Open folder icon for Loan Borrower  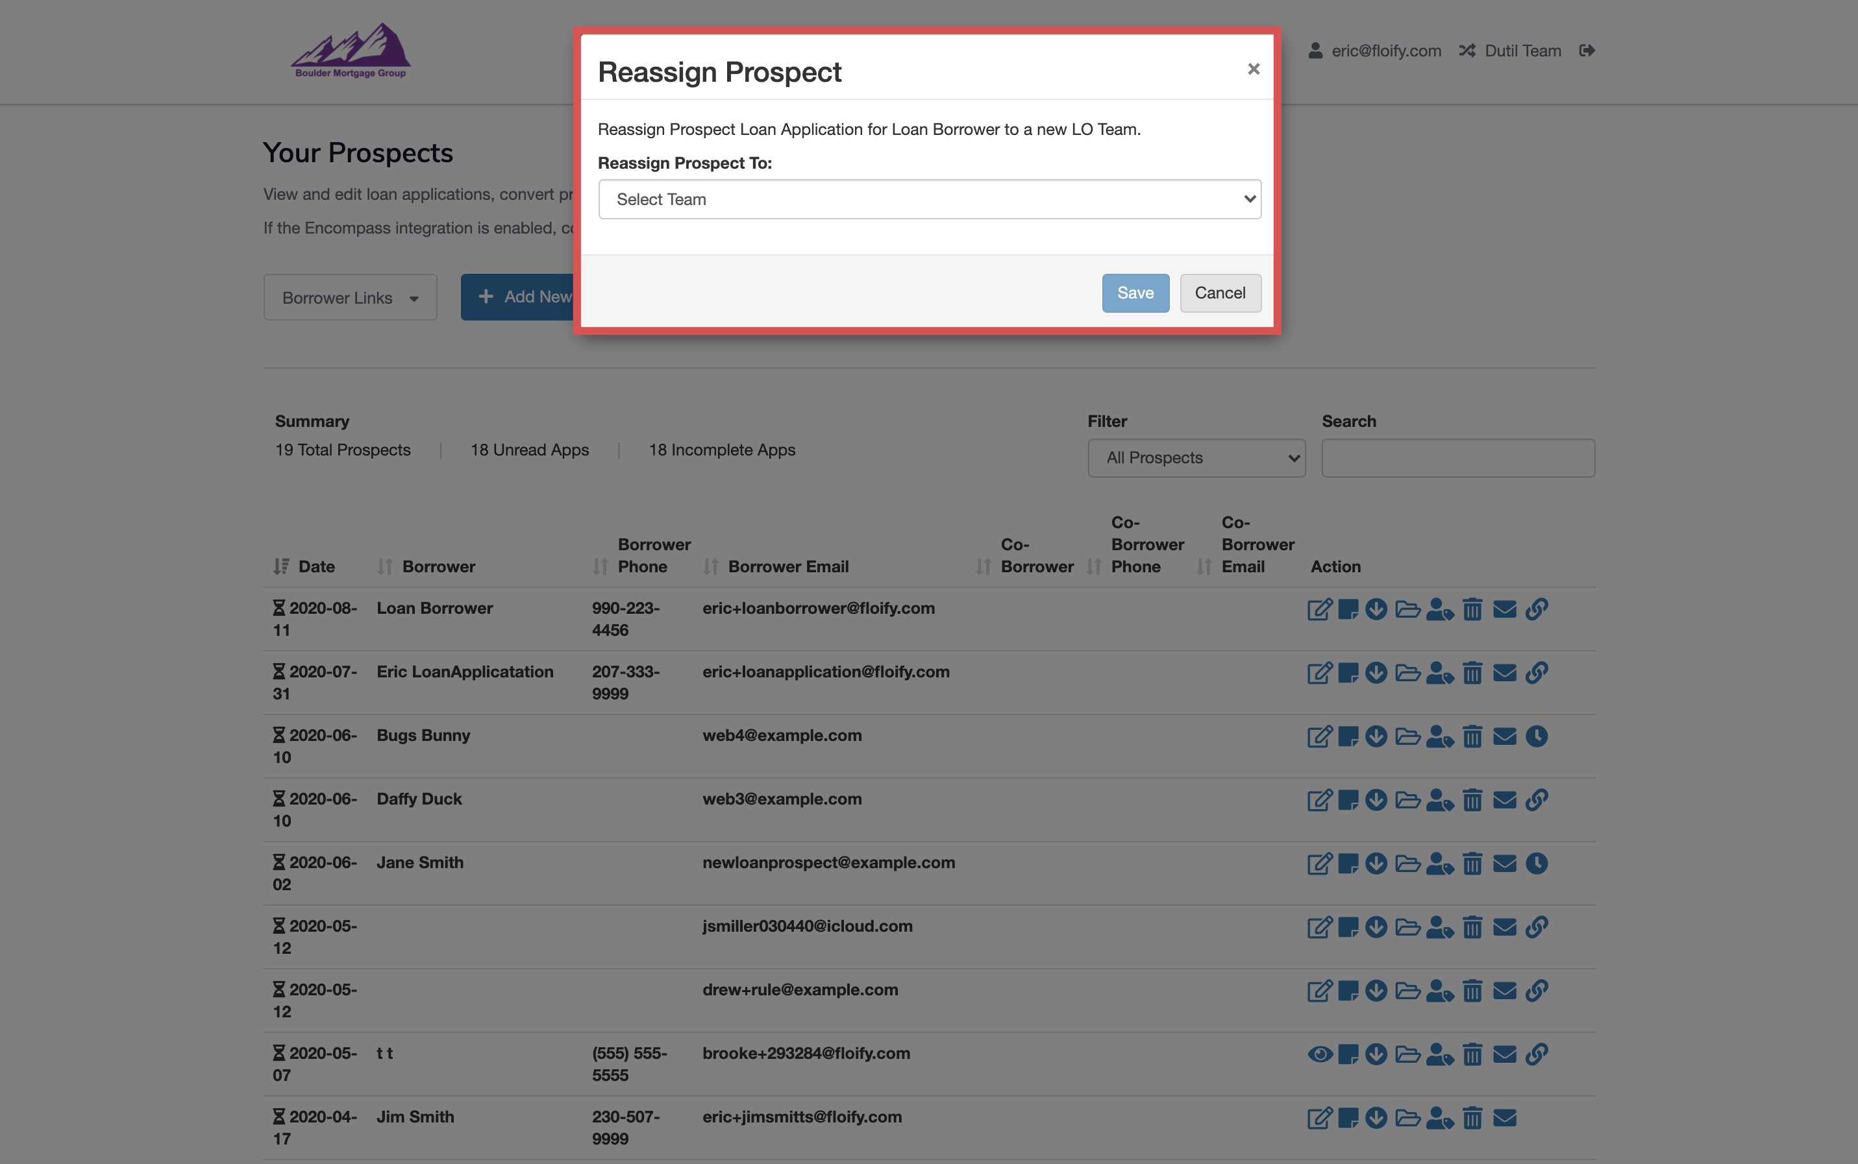pos(1407,609)
